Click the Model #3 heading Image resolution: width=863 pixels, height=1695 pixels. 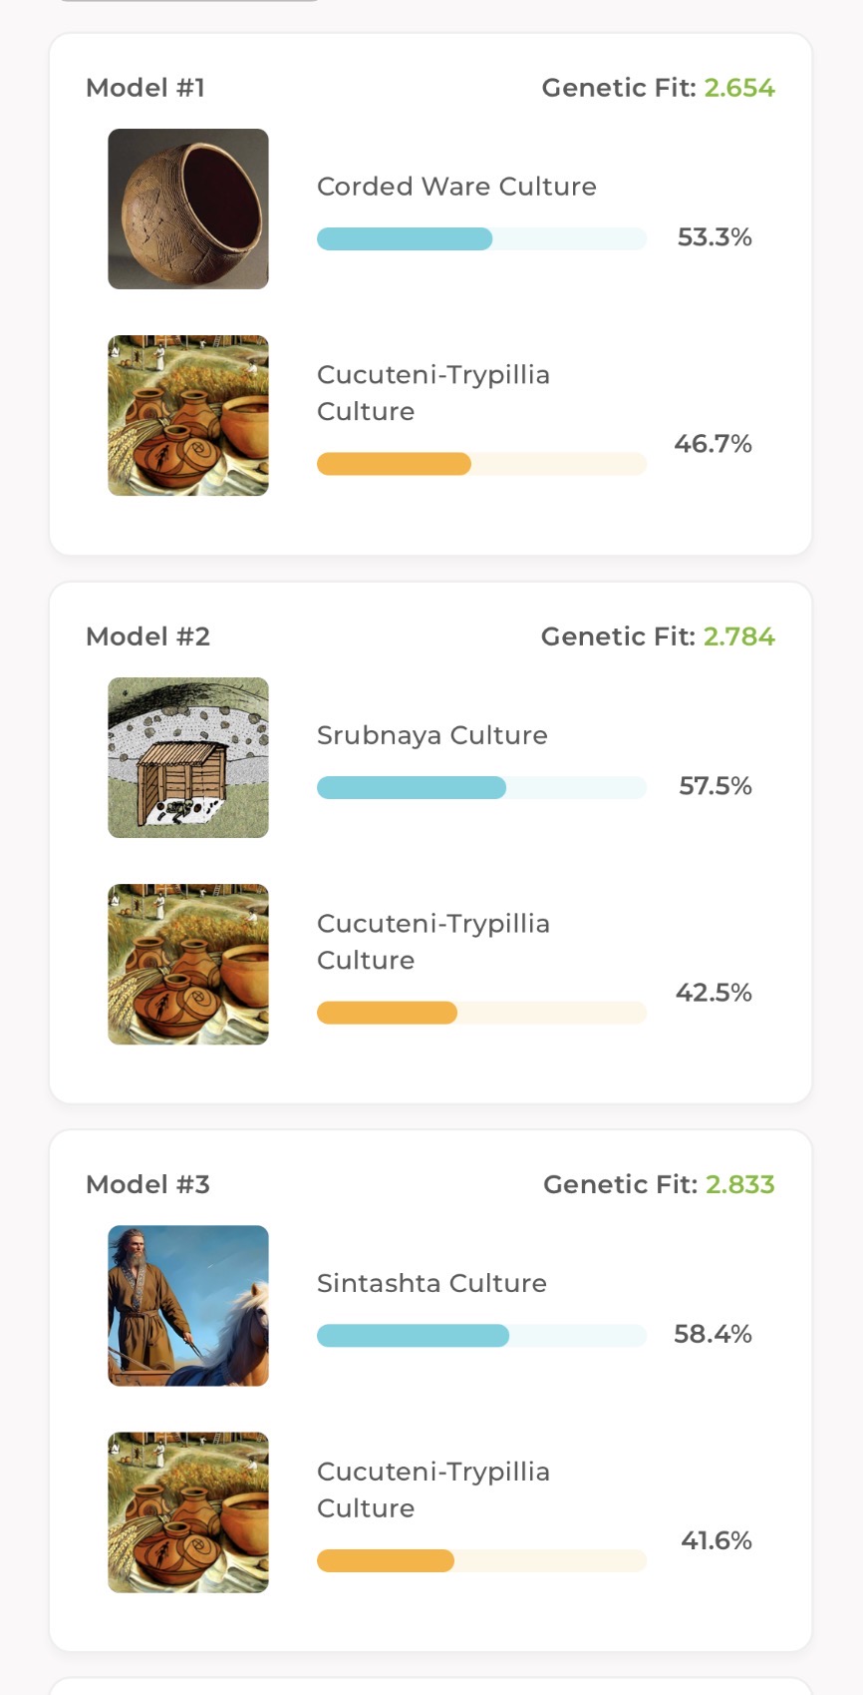(147, 1184)
